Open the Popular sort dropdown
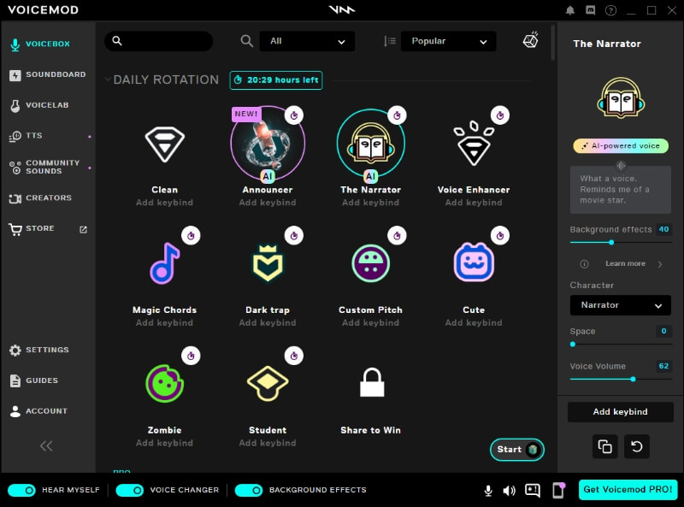Viewport: 684px width, 507px height. click(x=448, y=41)
